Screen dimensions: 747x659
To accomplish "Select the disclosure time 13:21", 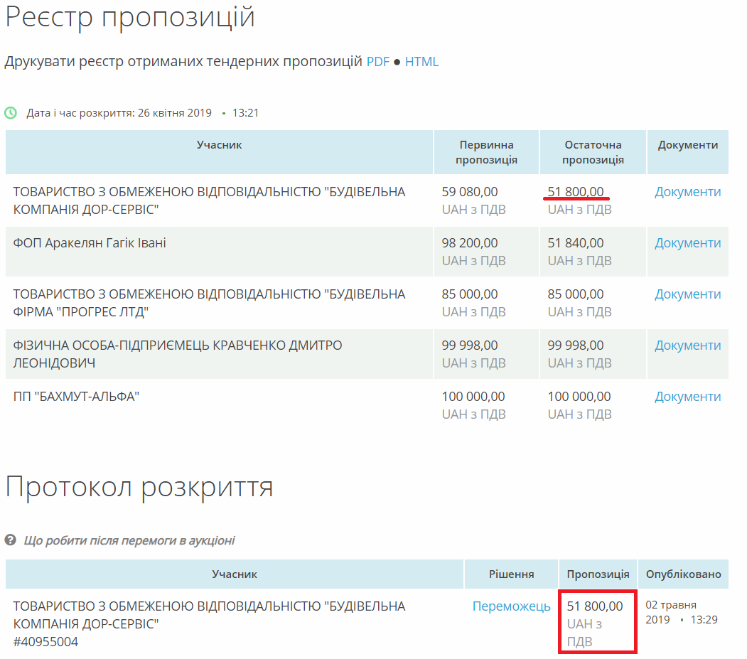I will (245, 113).
